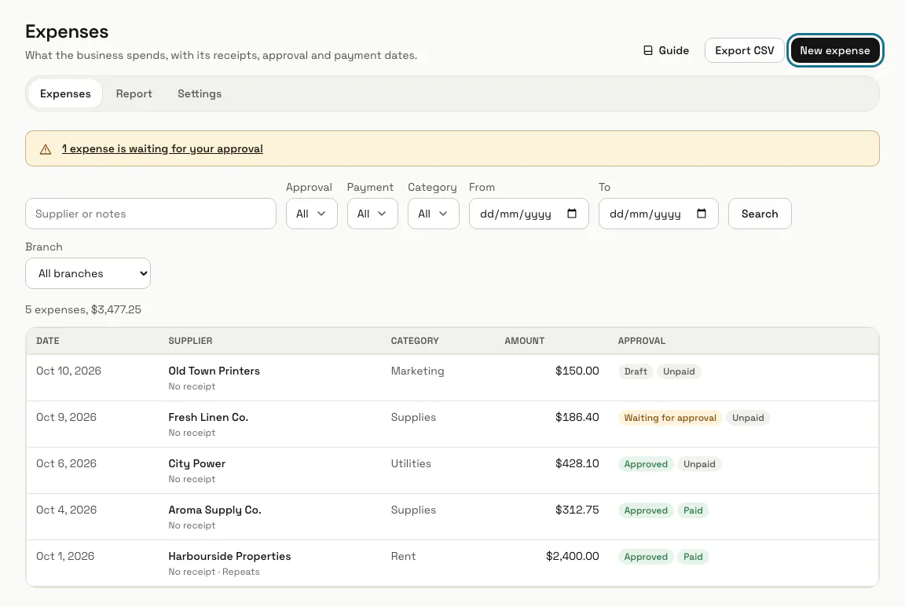Click the Amount column header
This screenshot has height=607, width=905.
[525, 341]
